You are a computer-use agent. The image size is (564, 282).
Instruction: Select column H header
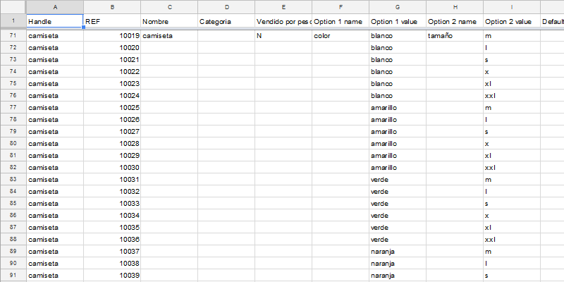pos(455,7)
